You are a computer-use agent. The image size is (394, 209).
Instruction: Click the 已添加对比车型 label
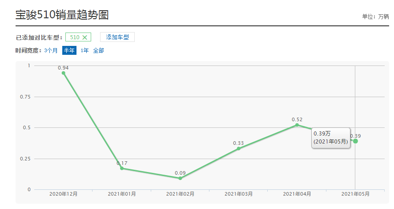39,38
